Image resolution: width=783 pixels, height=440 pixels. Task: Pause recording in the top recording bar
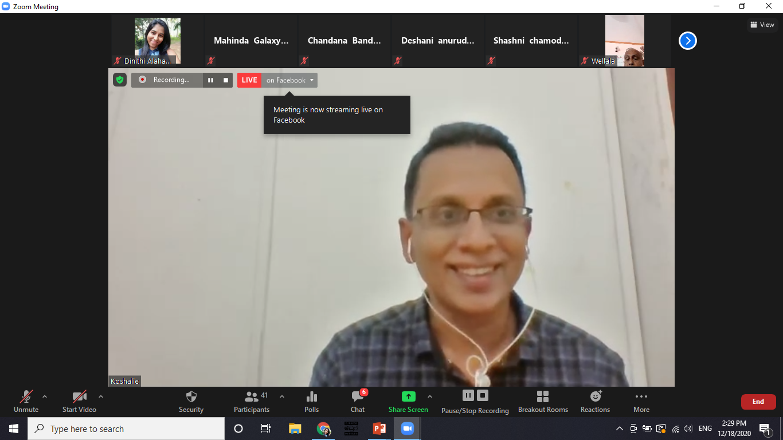210,80
